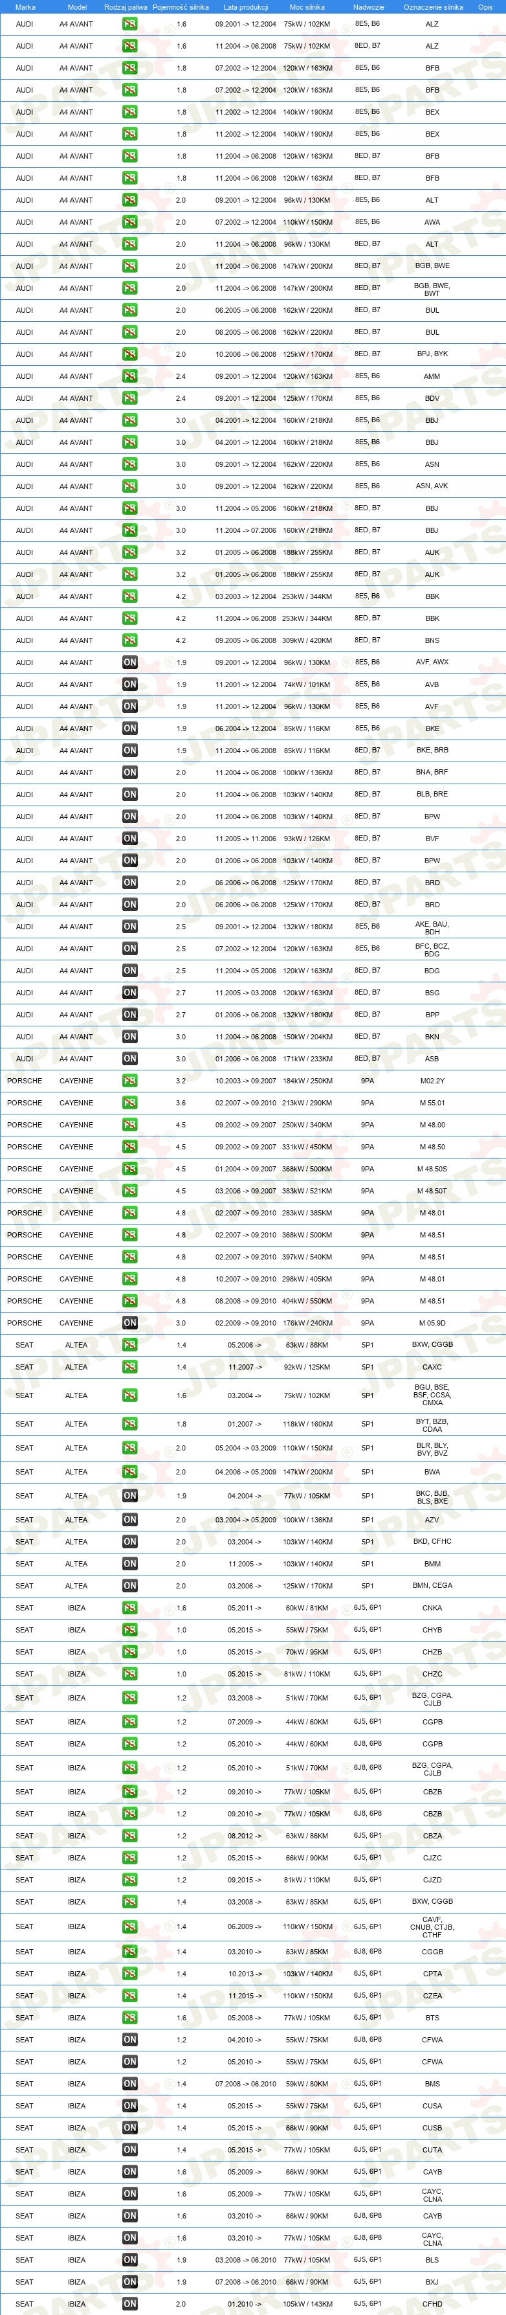Click the Pojemność silnika column header

[181, 7]
